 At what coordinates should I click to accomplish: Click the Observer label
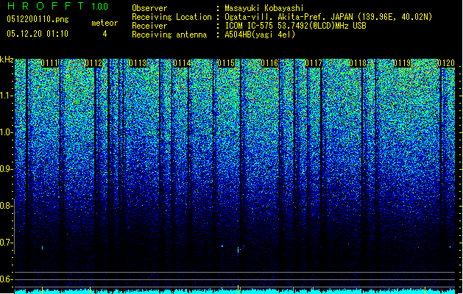click(149, 8)
